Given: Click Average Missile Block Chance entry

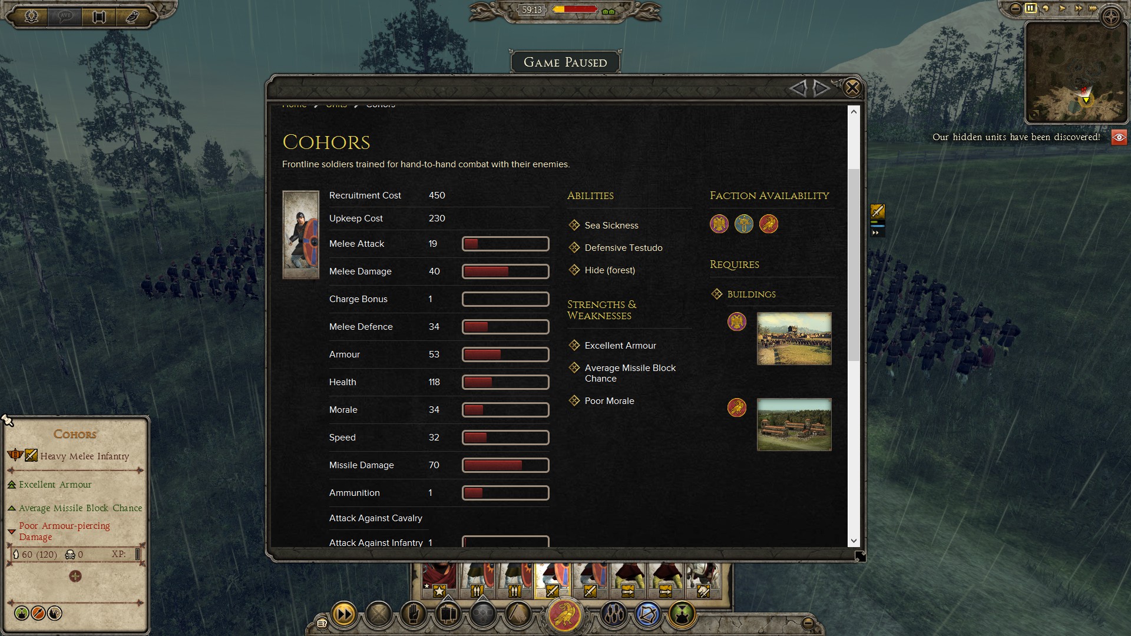Looking at the screenshot, I should (x=630, y=373).
